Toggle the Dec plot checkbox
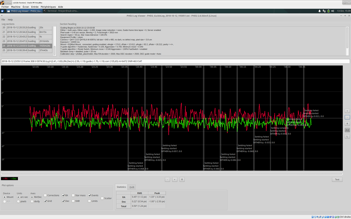The height and width of the screenshot is (219, 351). tap(65, 201)
